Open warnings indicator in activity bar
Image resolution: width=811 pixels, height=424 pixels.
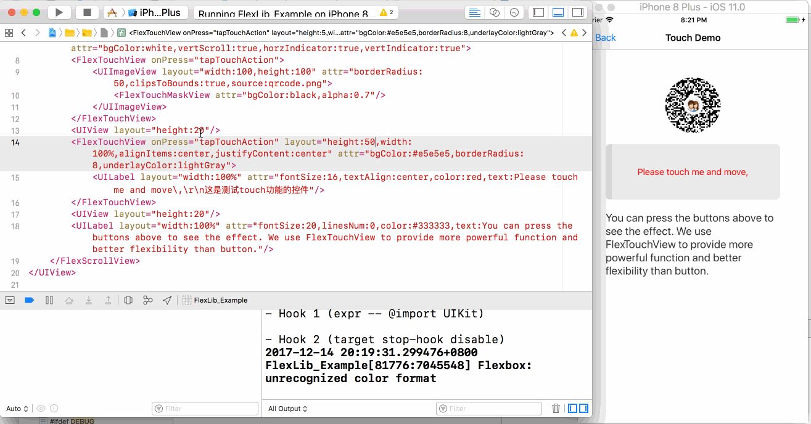tap(386, 12)
